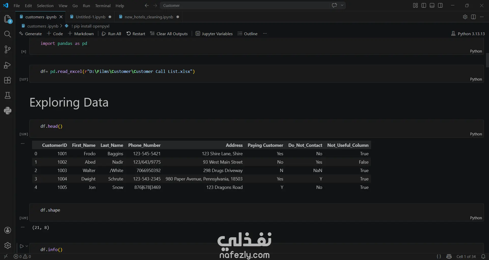Change language of read_excel cell
The width and height of the screenshot is (489, 260).
point(476,79)
